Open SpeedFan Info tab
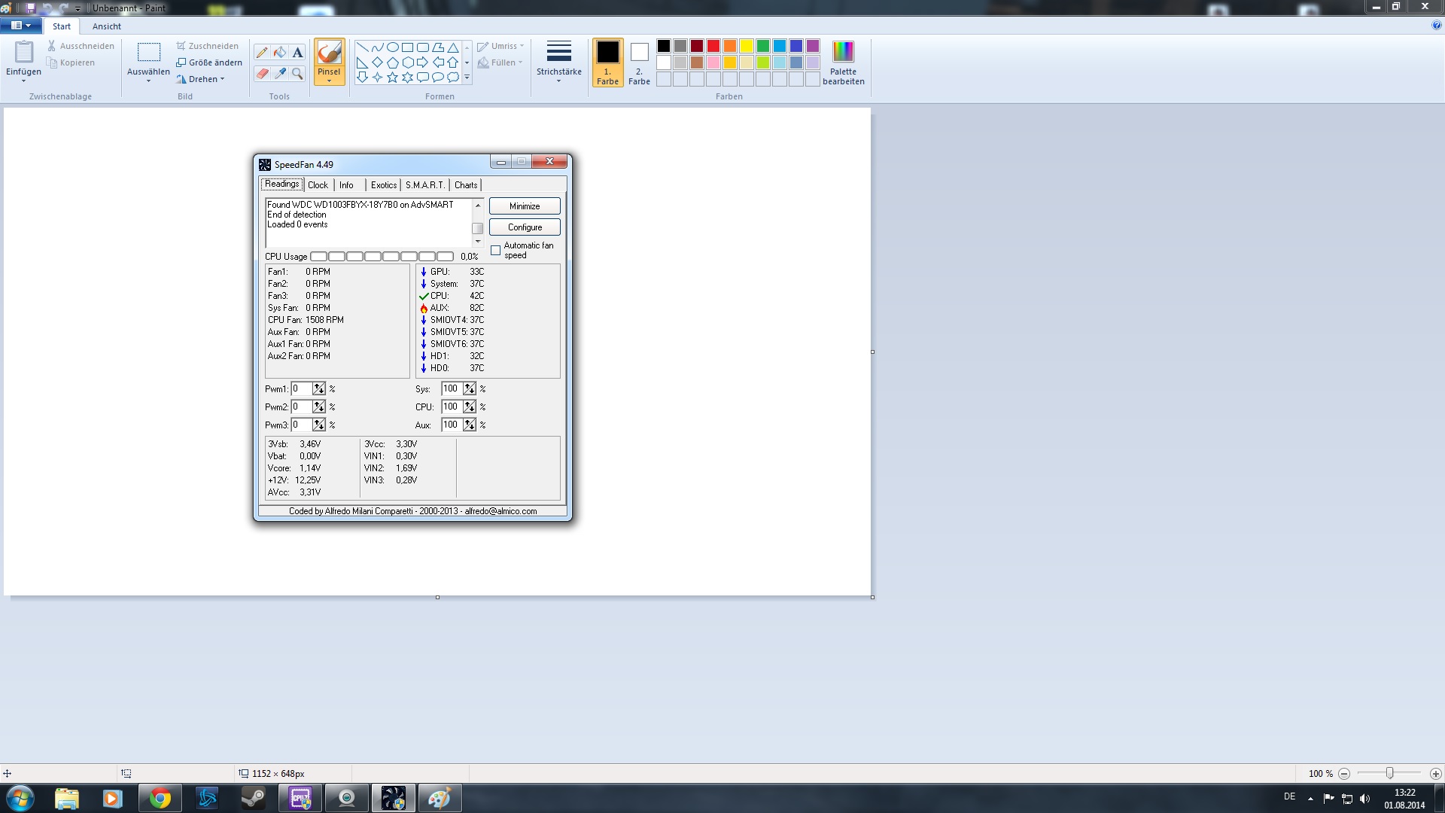Image resolution: width=1445 pixels, height=813 pixels. click(346, 185)
